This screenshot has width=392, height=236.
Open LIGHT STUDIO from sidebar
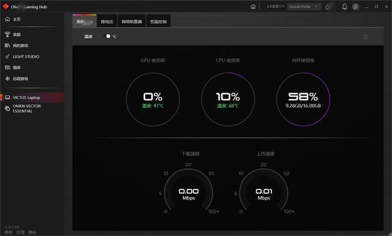point(22,56)
